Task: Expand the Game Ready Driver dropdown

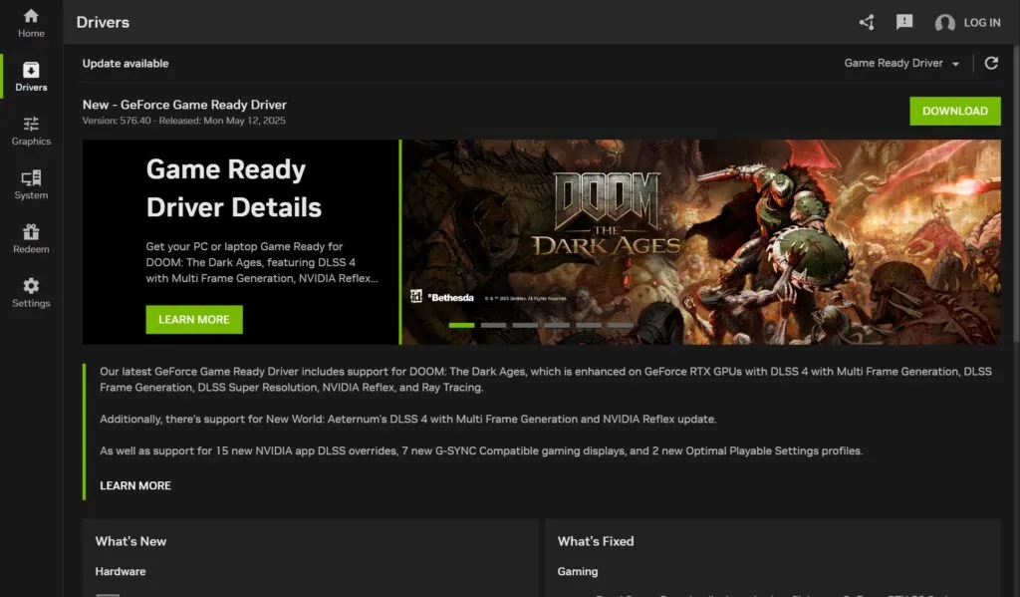Action: point(901,63)
